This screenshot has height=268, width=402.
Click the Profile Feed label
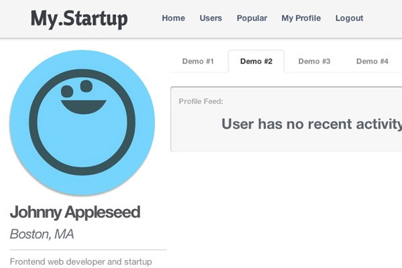pyautogui.click(x=201, y=101)
